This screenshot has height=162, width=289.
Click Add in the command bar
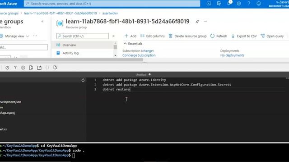131,36
